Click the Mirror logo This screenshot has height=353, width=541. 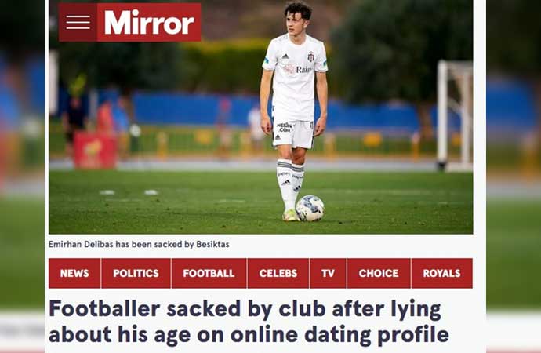click(x=149, y=23)
